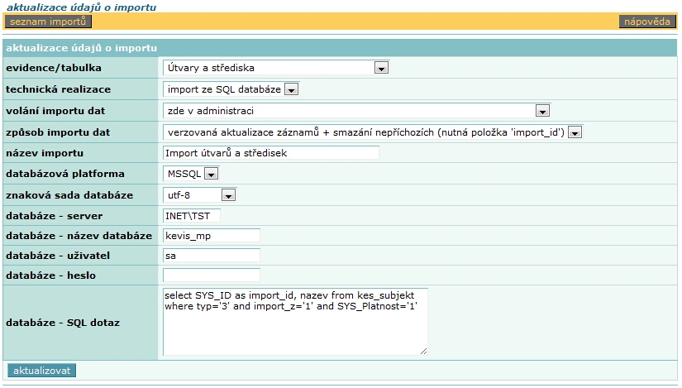Click the 'databáze - heslo' row label
This screenshot has width=682, height=388.
tap(51, 275)
